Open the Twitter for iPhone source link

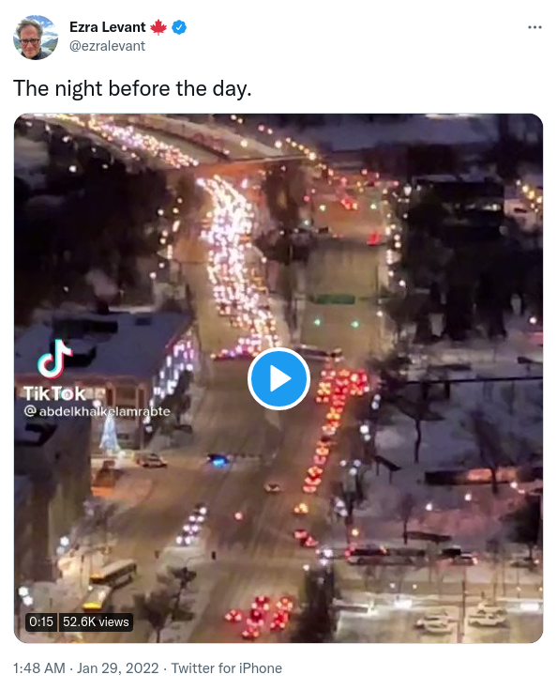point(226,668)
